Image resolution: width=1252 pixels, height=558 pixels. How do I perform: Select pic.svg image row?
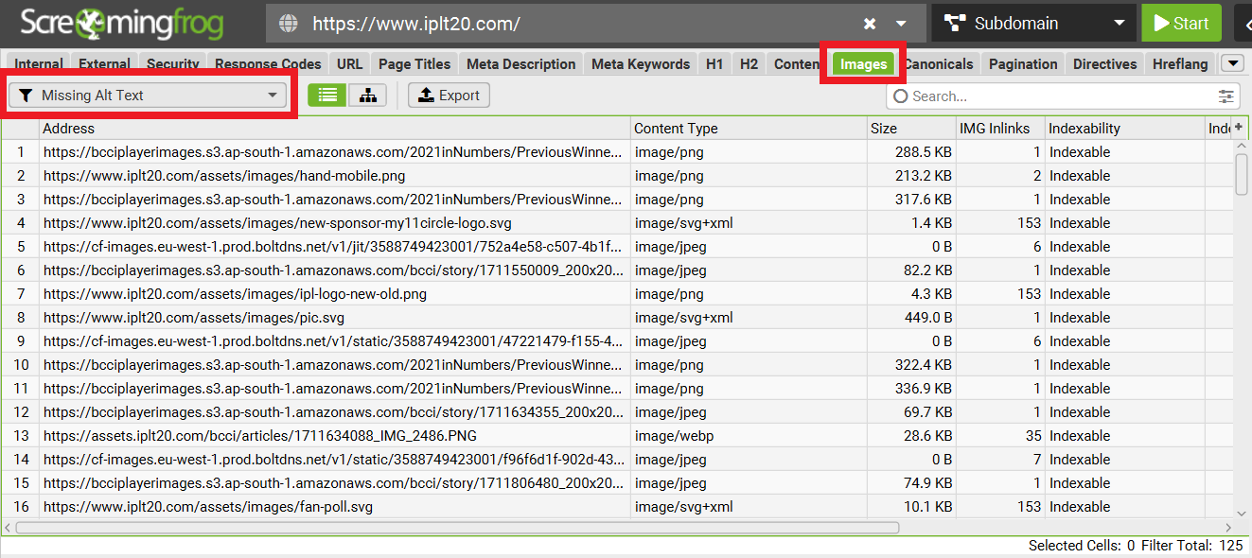point(335,318)
